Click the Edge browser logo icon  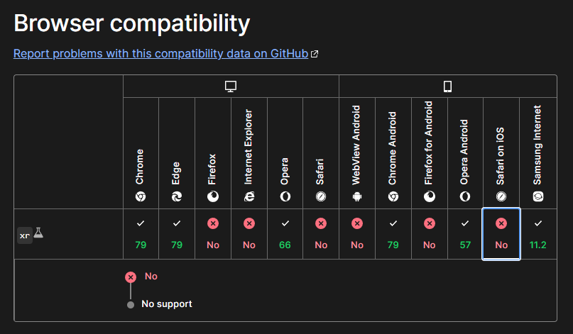pyautogui.click(x=177, y=196)
